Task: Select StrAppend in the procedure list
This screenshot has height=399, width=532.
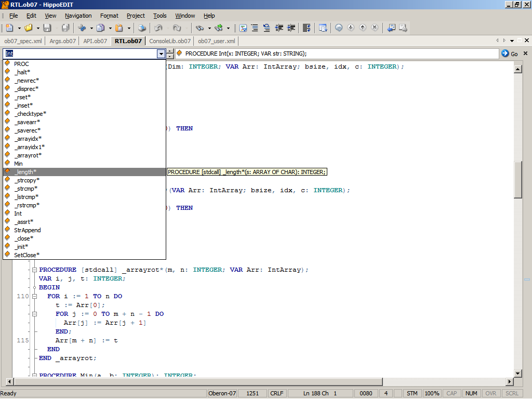Action: [x=28, y=230]
